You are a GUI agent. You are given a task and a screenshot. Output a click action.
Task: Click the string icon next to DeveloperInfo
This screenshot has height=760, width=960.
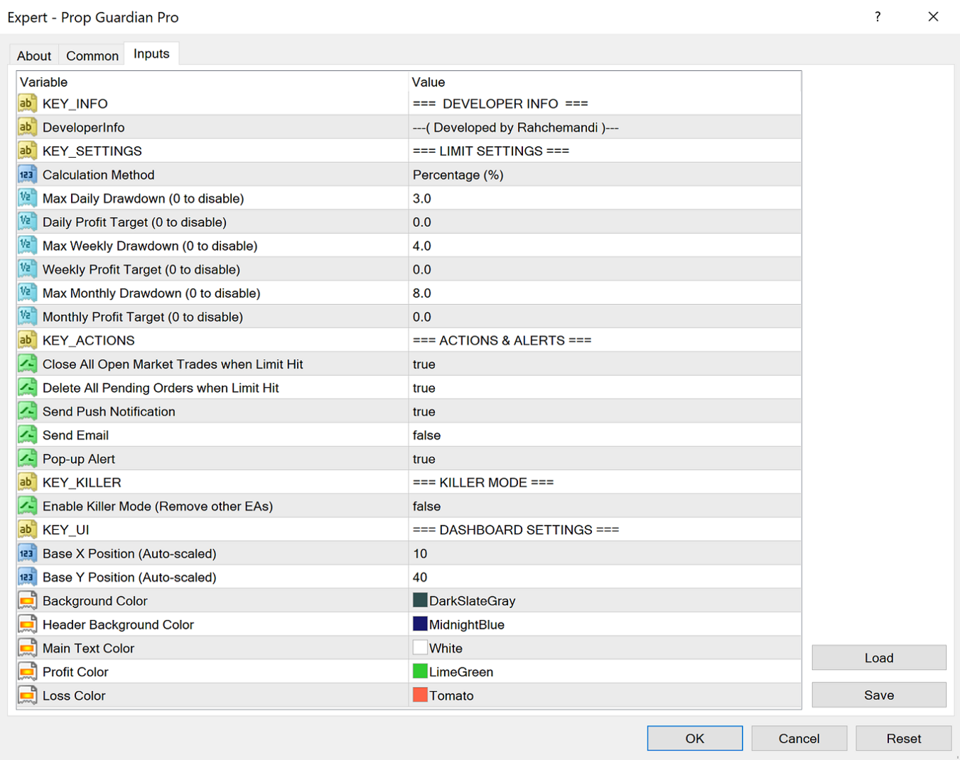(27, 127)
